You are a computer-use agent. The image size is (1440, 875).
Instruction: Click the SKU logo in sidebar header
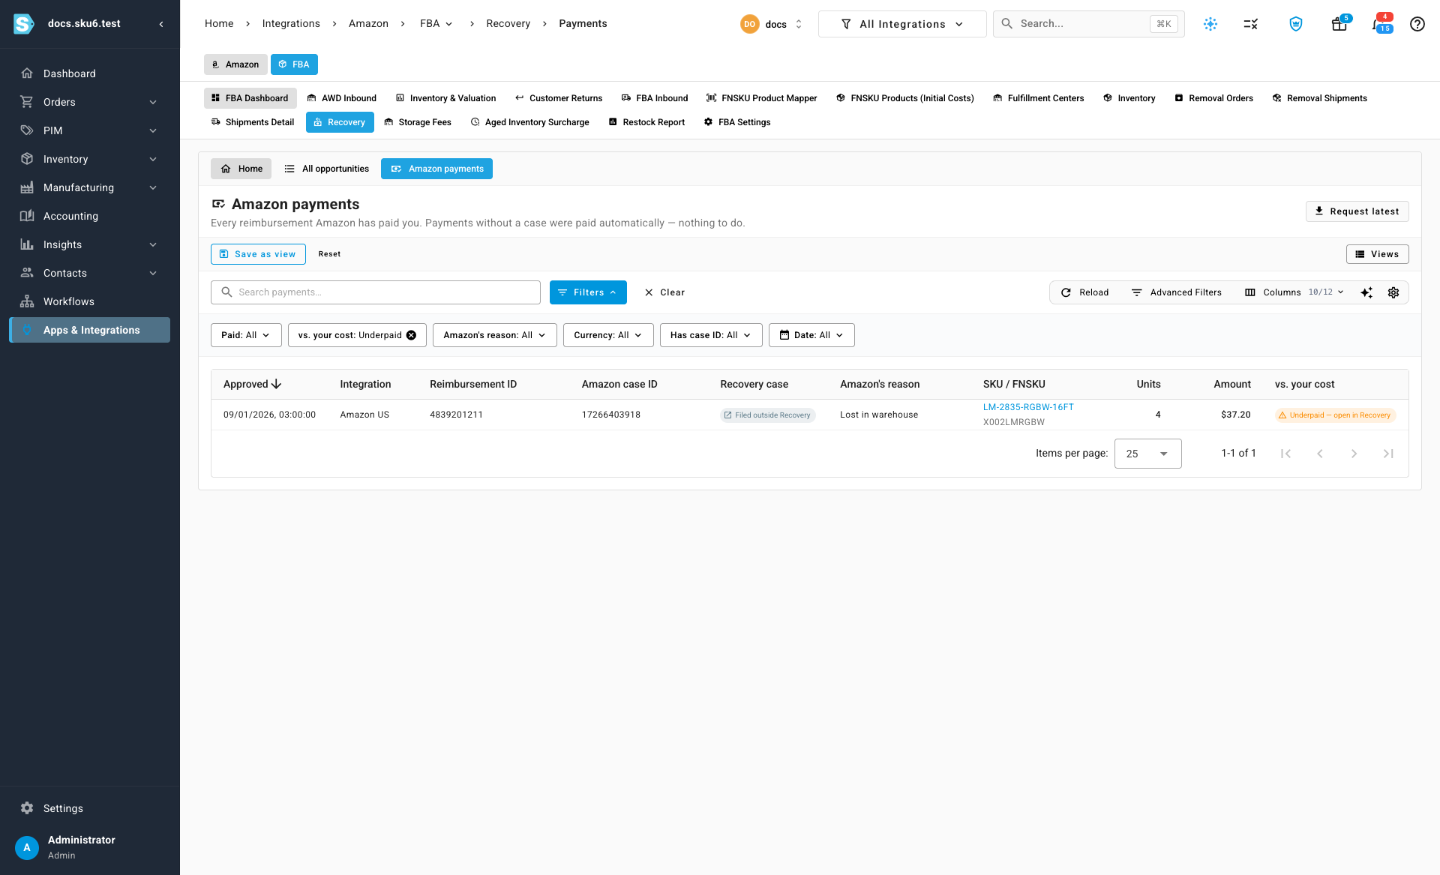tap(24, 24)
